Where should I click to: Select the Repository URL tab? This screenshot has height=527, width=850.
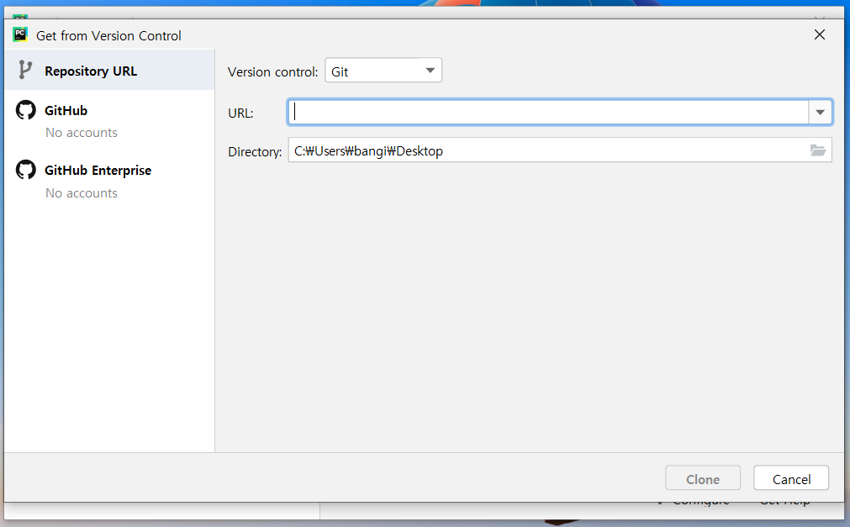coord(109,71)
